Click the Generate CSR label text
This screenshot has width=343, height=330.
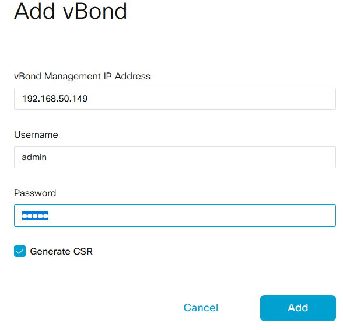click(61, 251)
